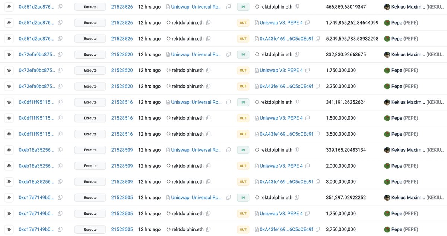
Task: Open eye preview for the 3,250,000,000 row
Action: click(9, 86)
